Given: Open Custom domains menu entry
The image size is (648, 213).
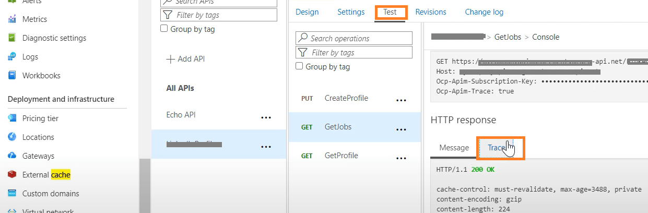Looking at the screenshot, I should point(51,194).
